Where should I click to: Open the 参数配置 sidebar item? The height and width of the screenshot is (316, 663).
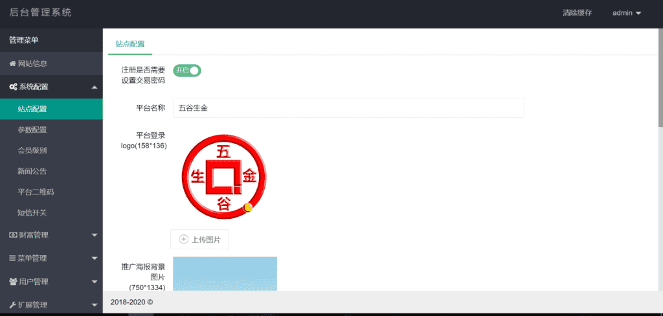coord(51,130)
